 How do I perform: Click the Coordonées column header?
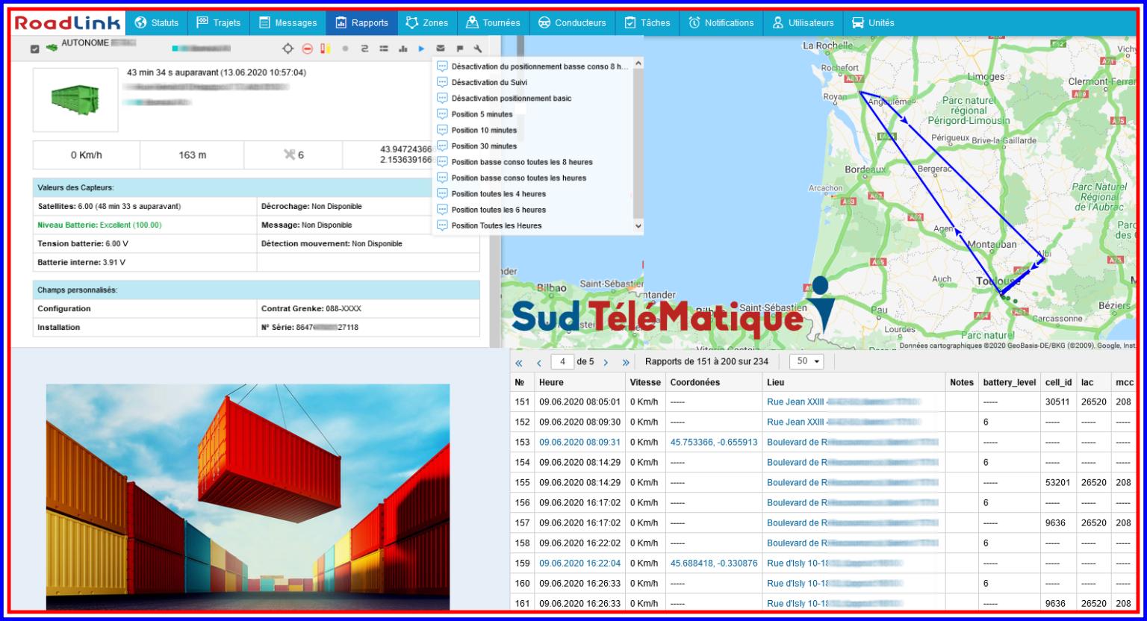tap(714, 382)
